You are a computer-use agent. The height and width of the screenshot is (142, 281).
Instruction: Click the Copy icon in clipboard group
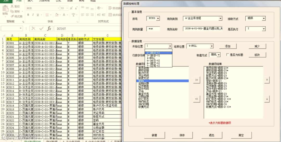pyautogui.click(x=12, y=11)
